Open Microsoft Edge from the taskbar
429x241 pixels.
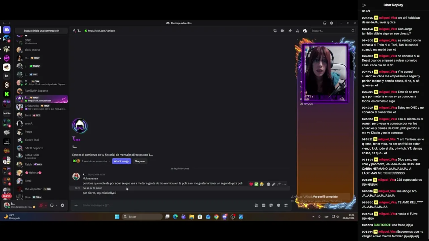(x=175, y=217)
